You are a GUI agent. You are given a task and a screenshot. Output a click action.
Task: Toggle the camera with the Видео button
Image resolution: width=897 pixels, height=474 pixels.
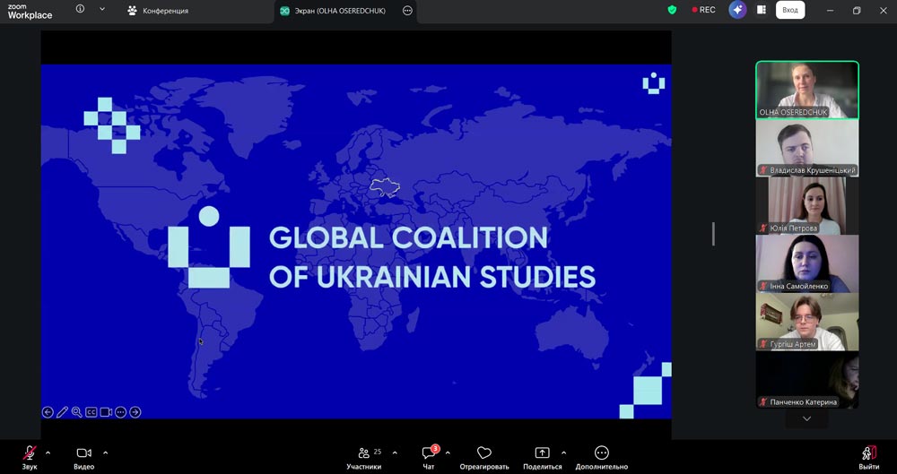(83, 454)
